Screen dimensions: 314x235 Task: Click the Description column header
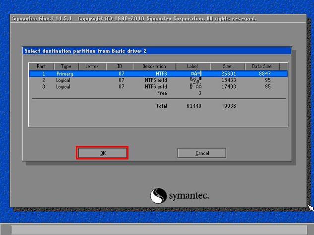click(x=154, y=66)
